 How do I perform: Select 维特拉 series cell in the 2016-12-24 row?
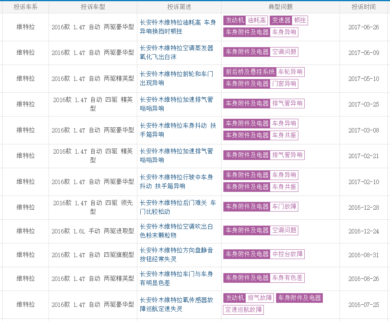click(26, 231)
